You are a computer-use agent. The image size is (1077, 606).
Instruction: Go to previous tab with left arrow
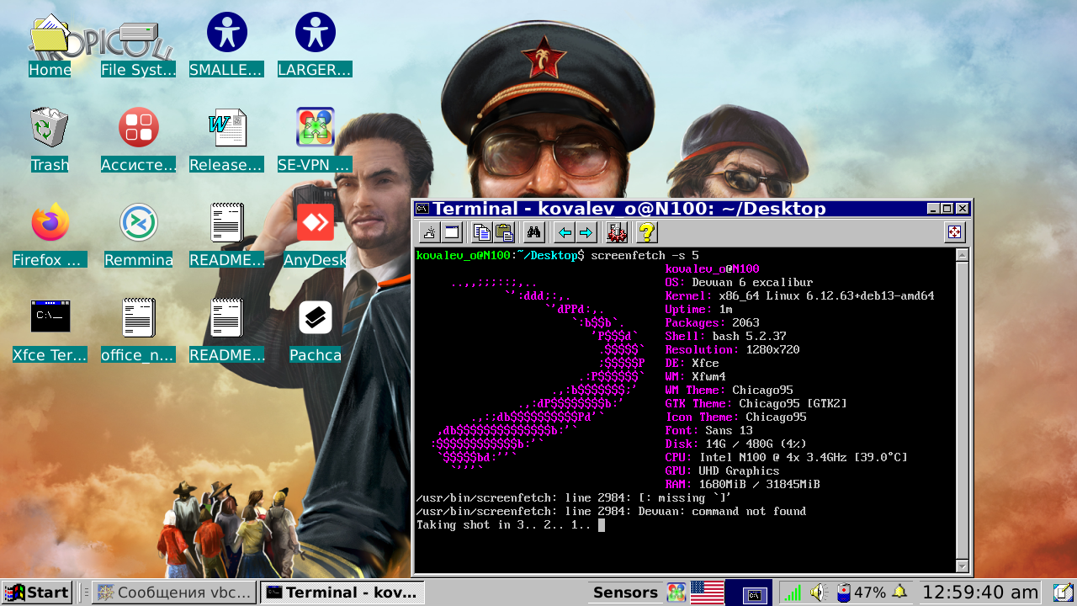point(565,232)
